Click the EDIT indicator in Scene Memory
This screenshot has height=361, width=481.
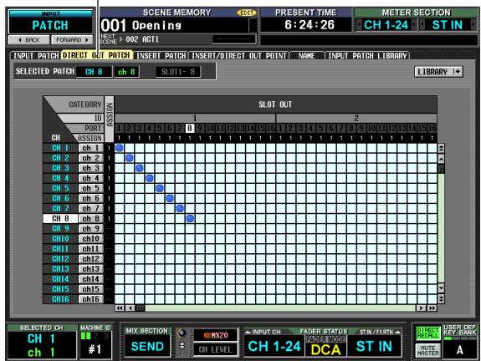tap(246, 13)
